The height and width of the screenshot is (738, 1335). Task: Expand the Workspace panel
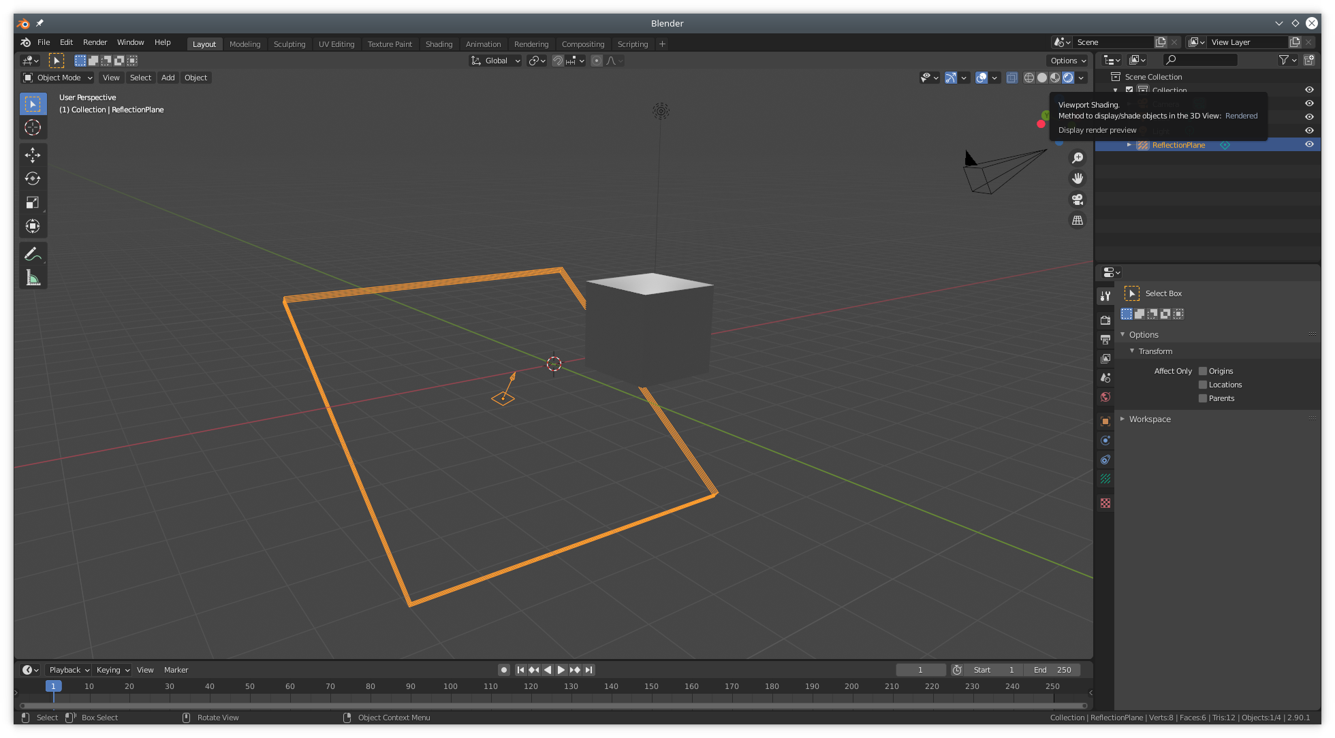coord(1150,419)
